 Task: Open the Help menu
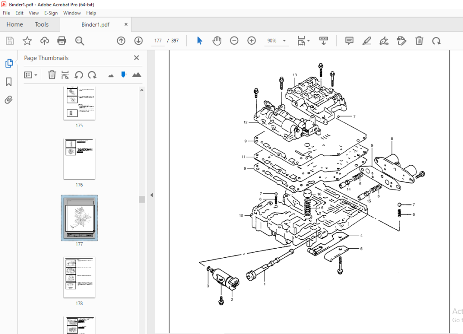[91, 13]
